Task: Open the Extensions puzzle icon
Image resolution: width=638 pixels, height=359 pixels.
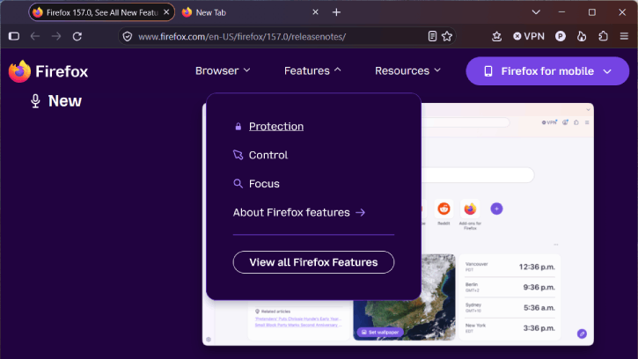Action: (x=603, y=36)
